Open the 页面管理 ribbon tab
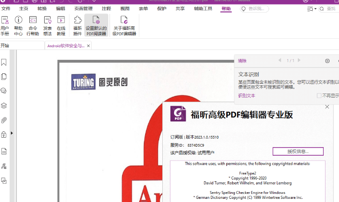 [83, 9]
